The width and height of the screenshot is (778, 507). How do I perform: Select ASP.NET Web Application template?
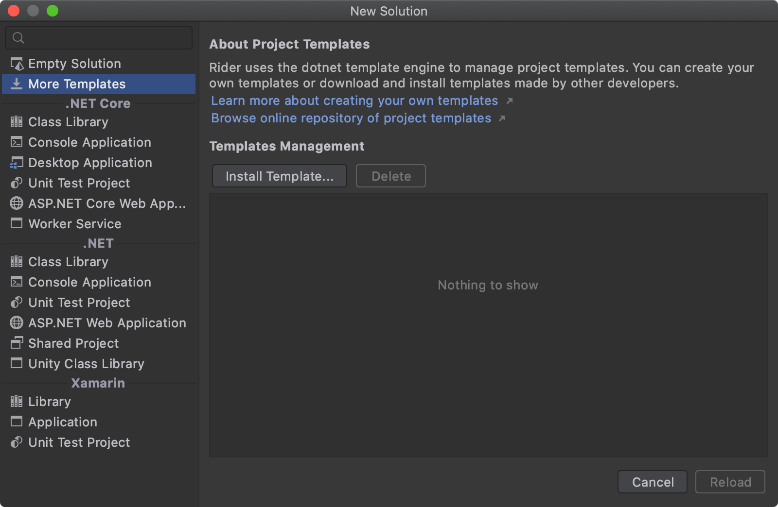click(99, 323)
